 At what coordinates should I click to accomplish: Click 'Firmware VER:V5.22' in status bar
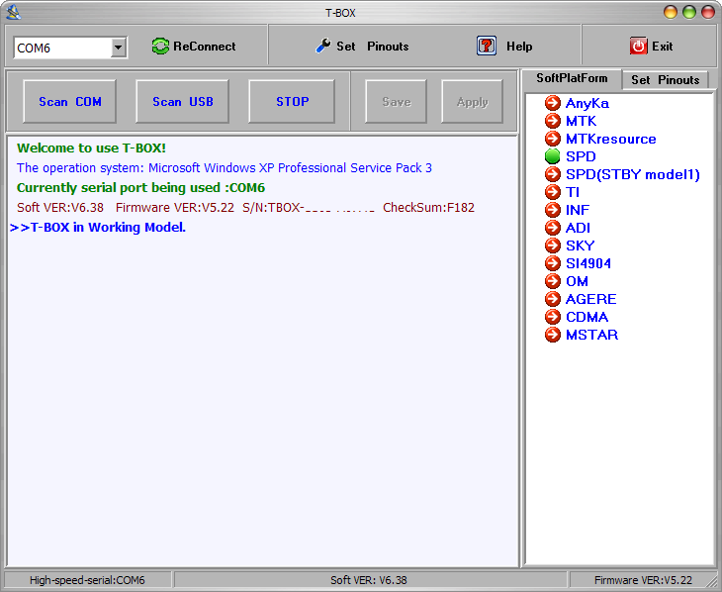[x=643, y=580]
